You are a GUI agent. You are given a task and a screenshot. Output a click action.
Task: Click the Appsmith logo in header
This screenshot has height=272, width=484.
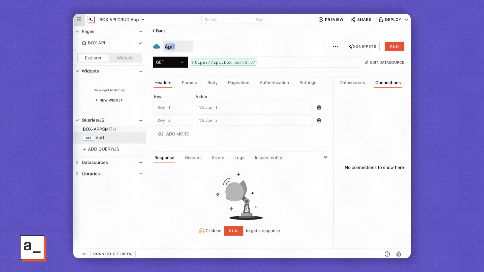coord(91,19)
